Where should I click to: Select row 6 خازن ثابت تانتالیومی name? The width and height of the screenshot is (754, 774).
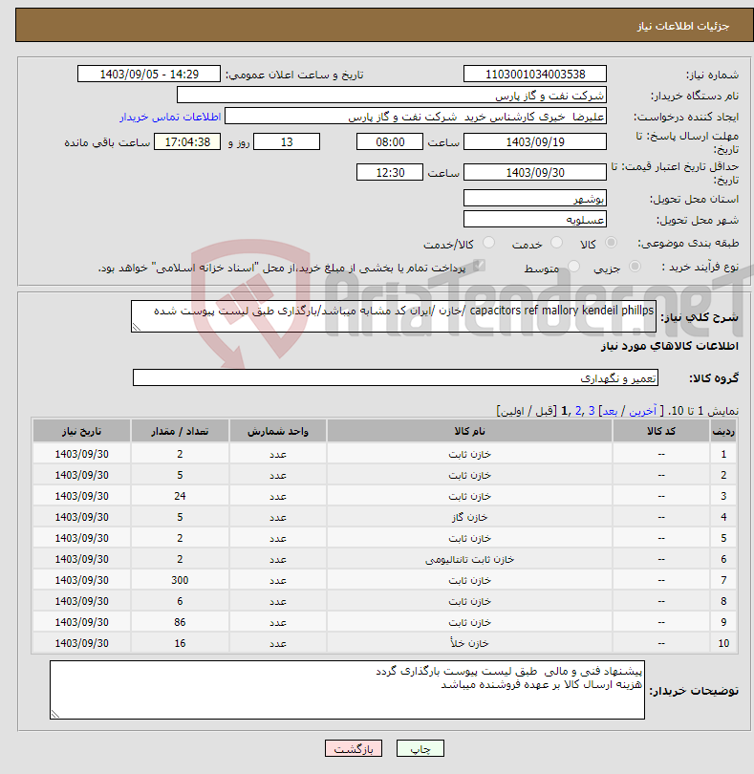[469, 559]
